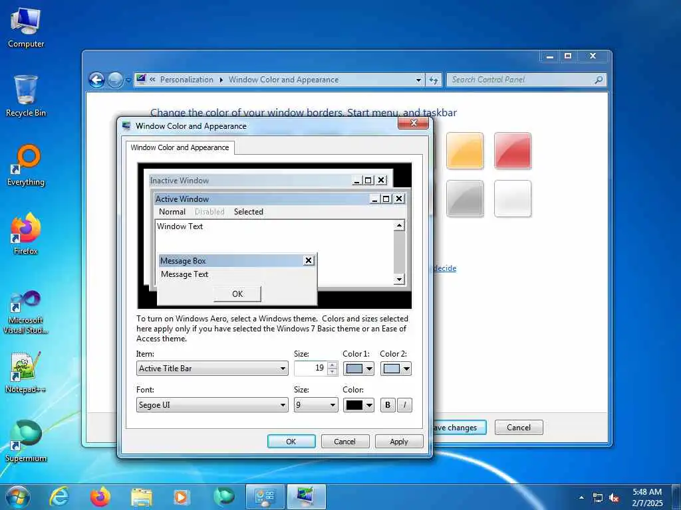Screen dimensions: 681x510
Task: Open the Windows Start menu orb
Action: 18,497
